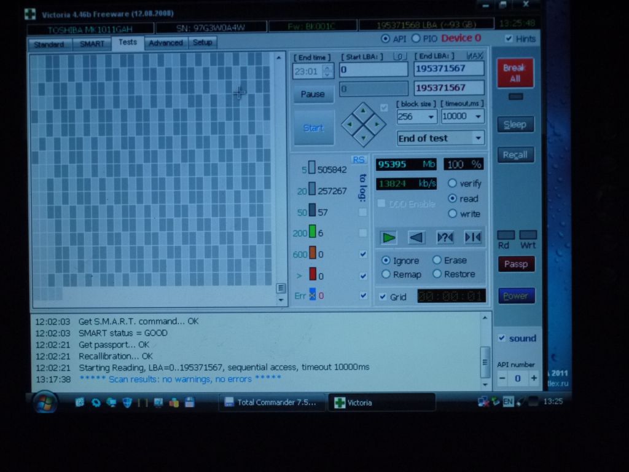Decrease the API number with minus
Image resolution: width=629 pixels, height=472 pixels.
click(x=502, y=378)
